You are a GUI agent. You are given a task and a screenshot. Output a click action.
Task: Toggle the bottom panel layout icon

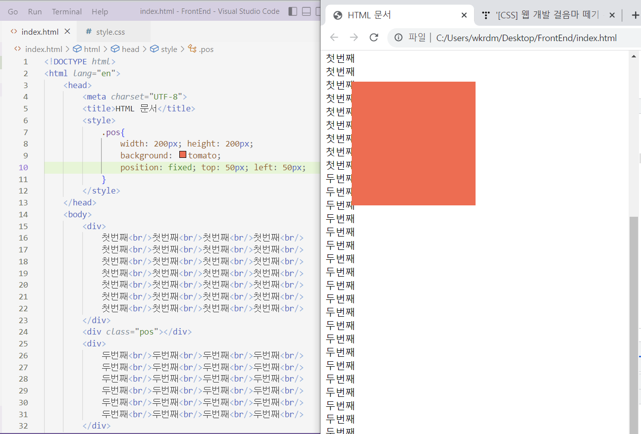click(307, 11)
